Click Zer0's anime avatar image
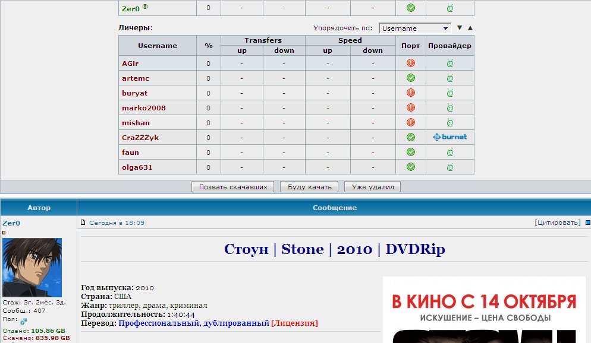This screenshot has width=591, height=343. 32,268
